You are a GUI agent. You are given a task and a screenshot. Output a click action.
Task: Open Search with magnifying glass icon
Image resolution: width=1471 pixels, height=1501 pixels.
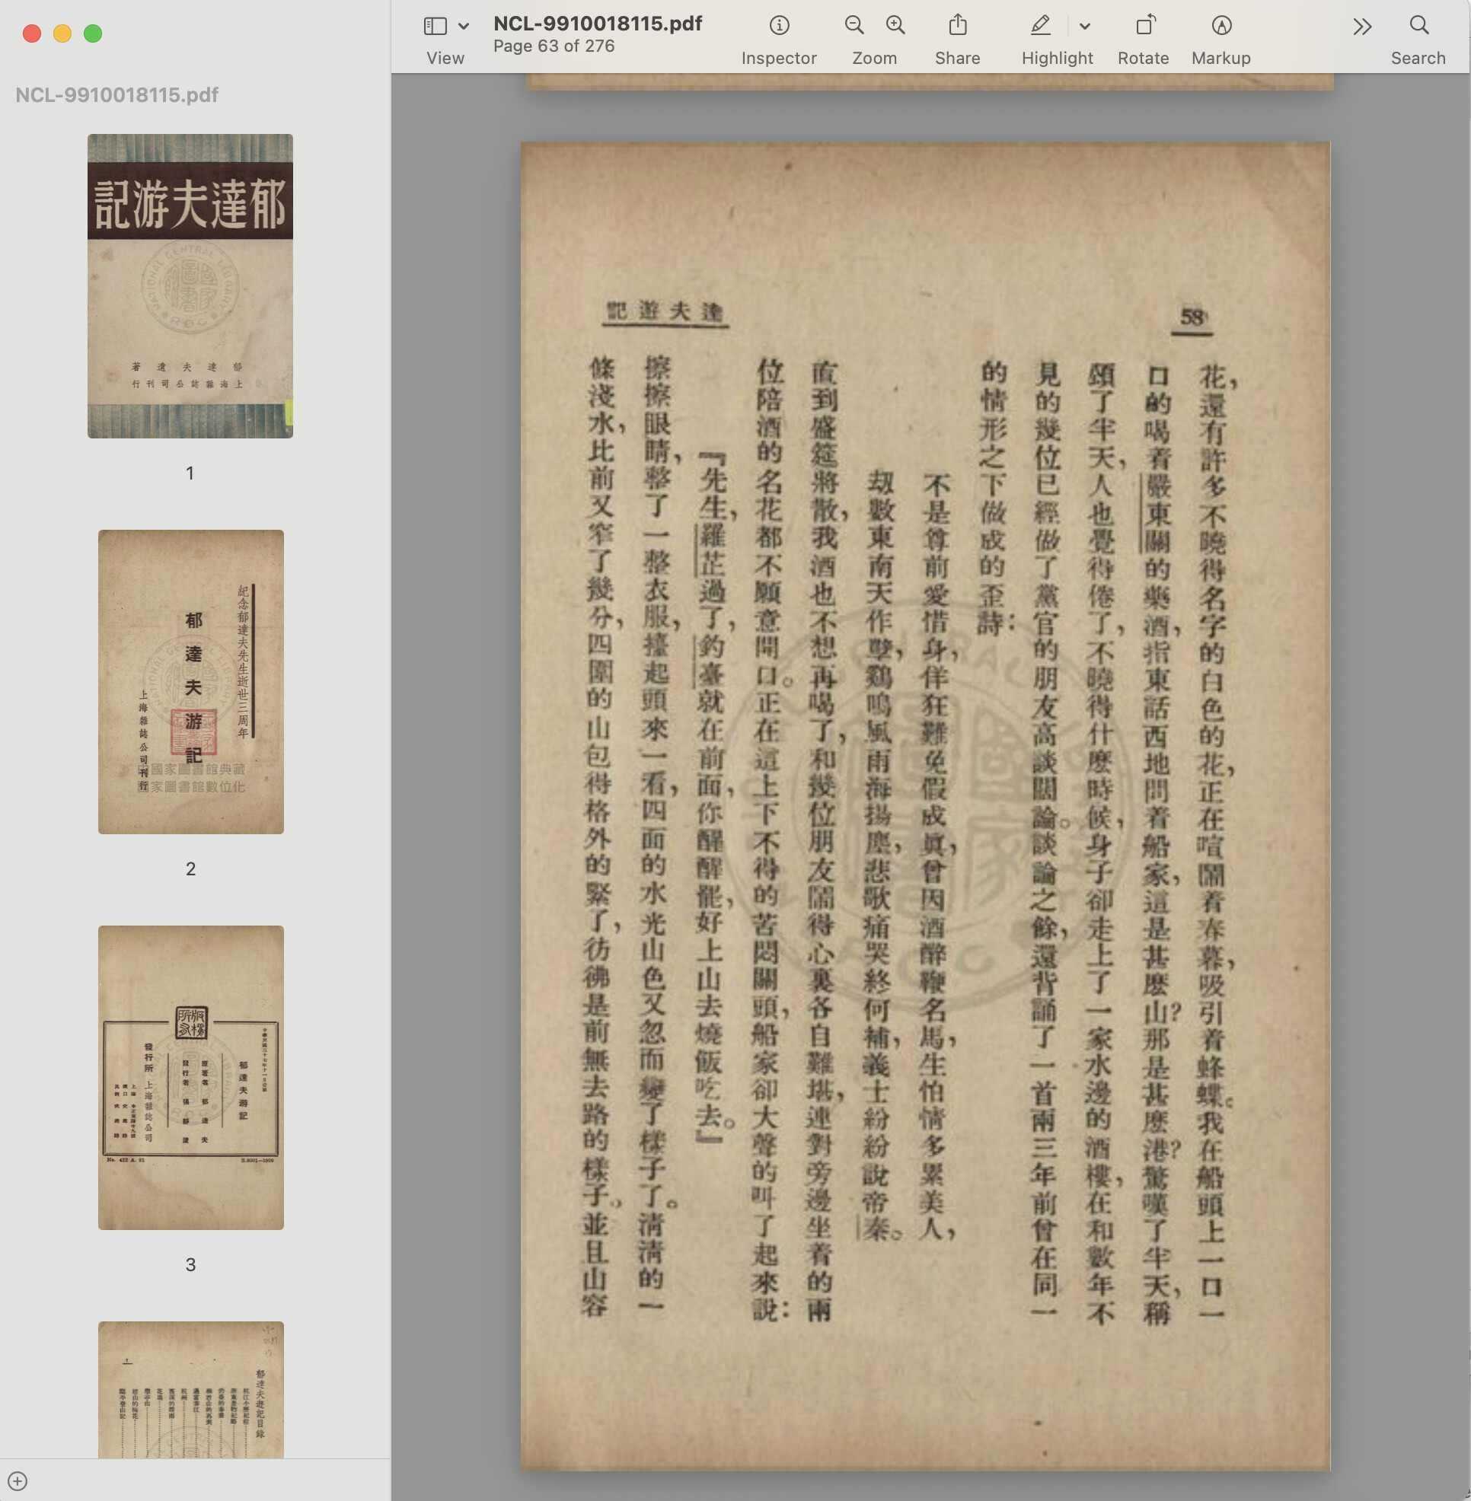[x=1418, y=27]
